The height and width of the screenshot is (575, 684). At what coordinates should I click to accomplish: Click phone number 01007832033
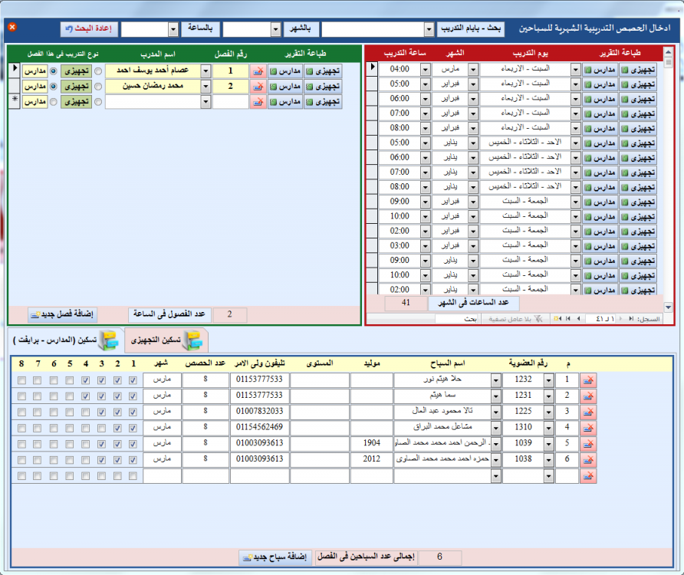click(259, 412)
